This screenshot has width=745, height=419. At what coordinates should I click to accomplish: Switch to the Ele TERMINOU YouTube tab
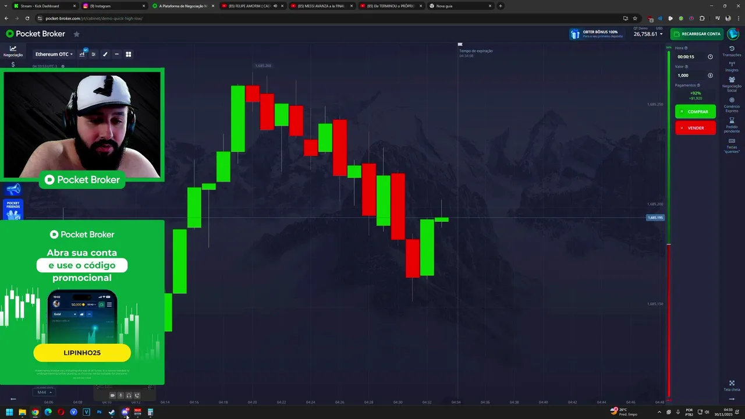point(390,6)
